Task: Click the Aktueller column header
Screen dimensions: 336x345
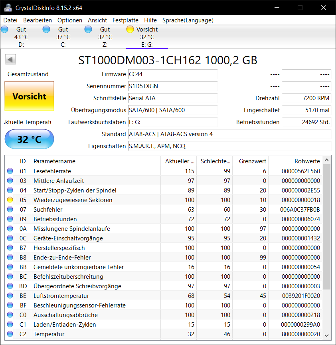Action: [x=178, y=161]
